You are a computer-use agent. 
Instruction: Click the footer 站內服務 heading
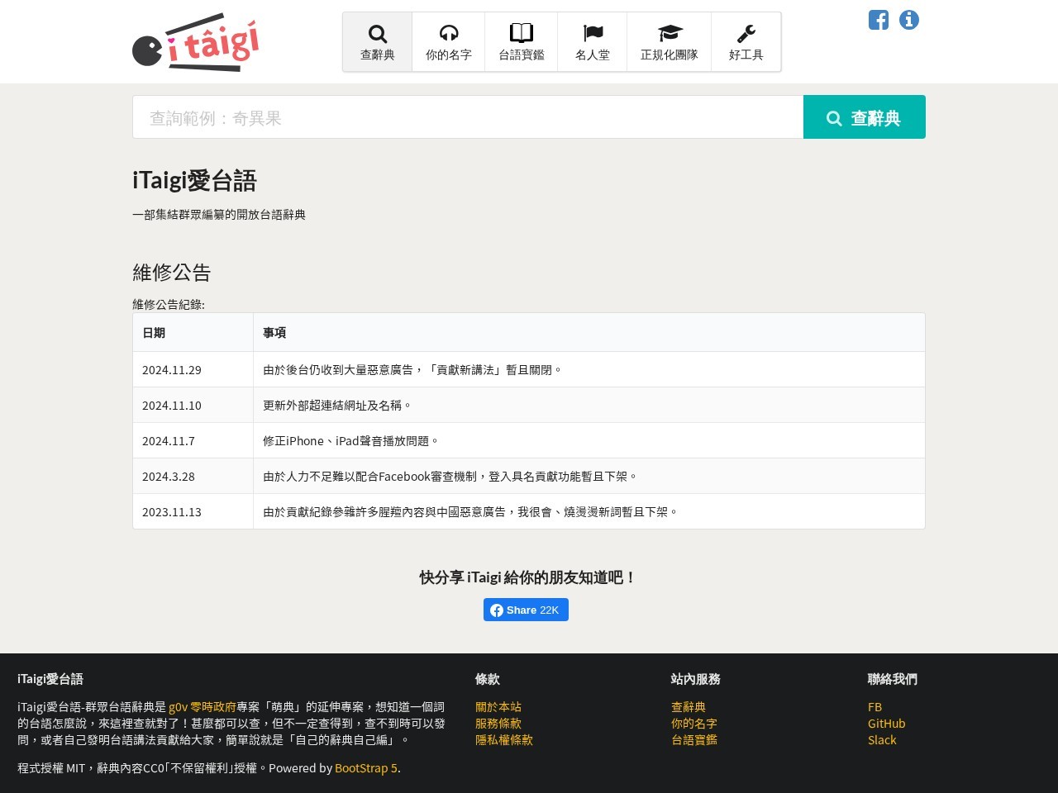pos(696,679)
